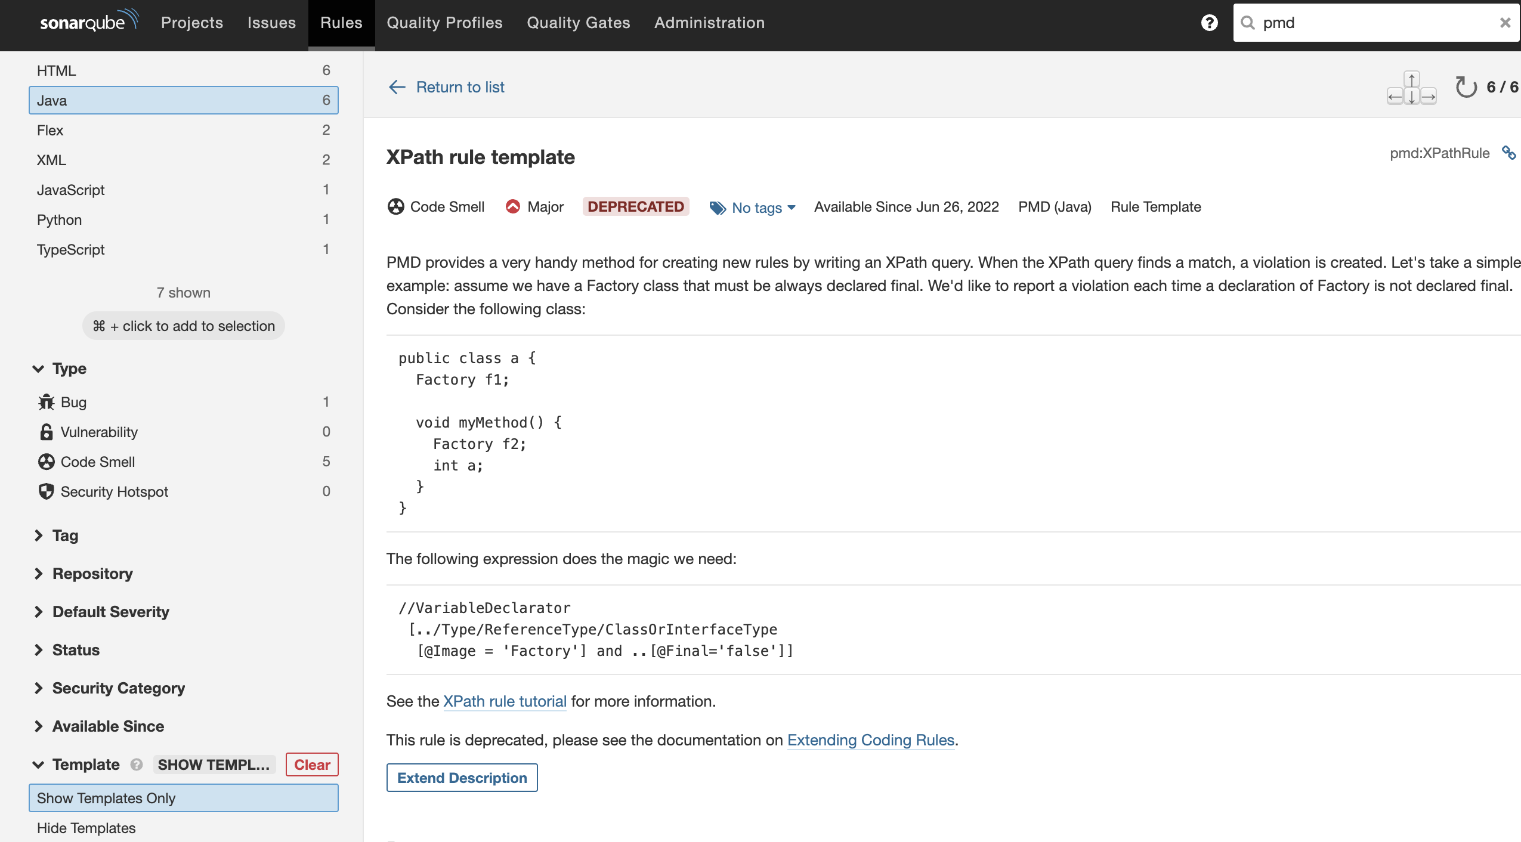Collapse the Type filter section
Image resolution: width=1521 pixels, height=842 pixels.
coord(60,369)
